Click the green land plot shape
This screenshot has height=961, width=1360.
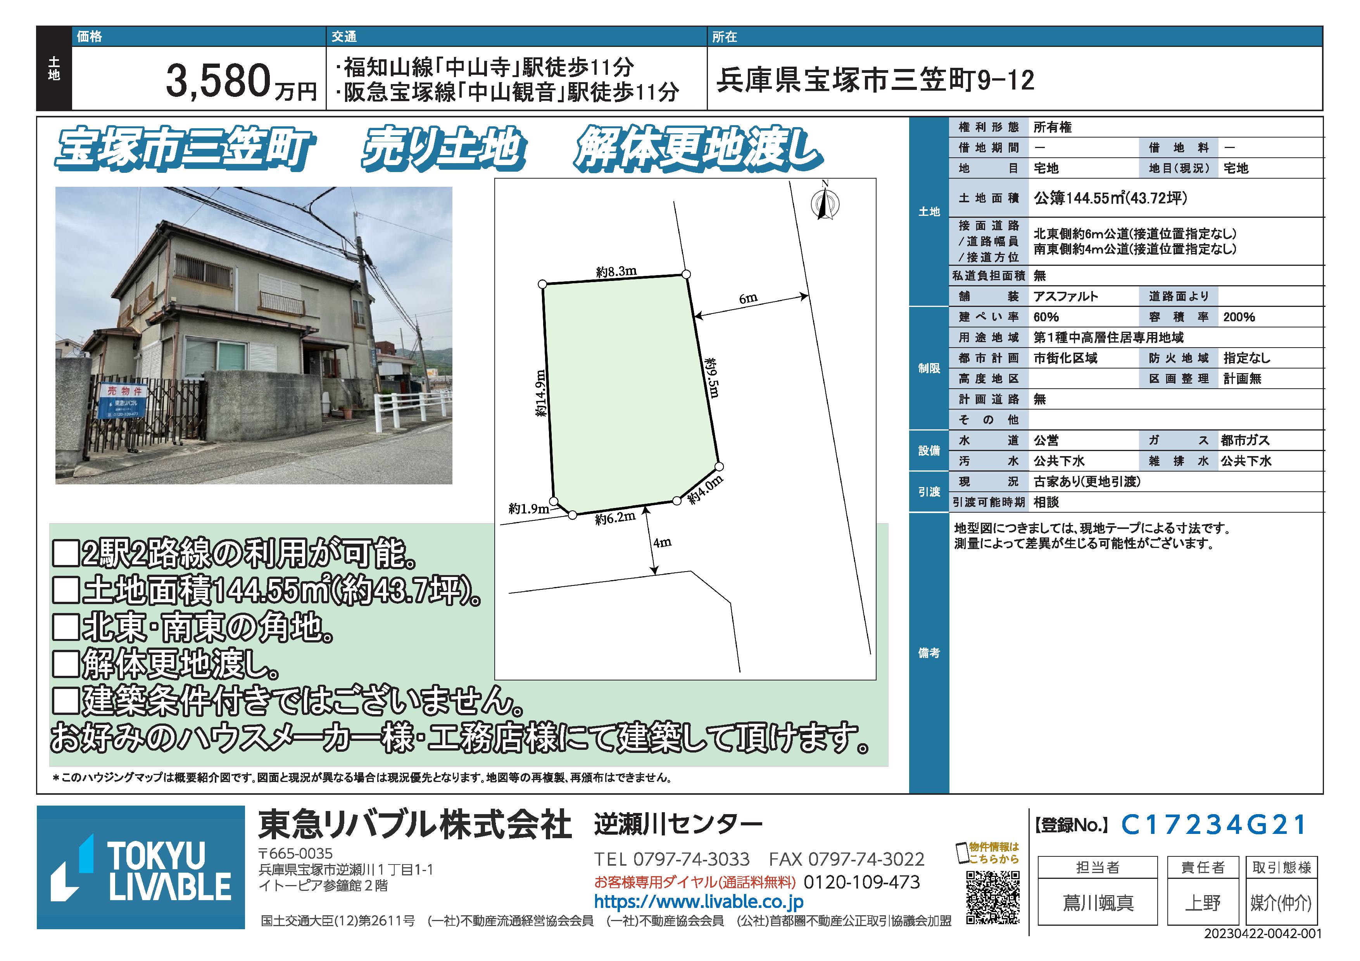(x=628, y=391)
